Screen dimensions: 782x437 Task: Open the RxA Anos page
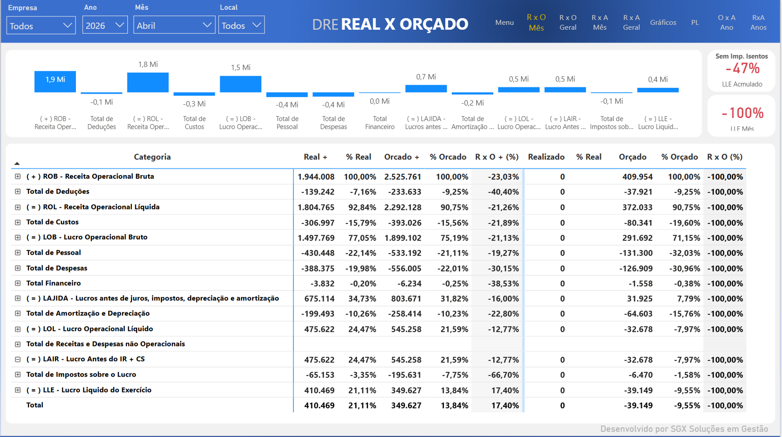(x=758, y=23)
